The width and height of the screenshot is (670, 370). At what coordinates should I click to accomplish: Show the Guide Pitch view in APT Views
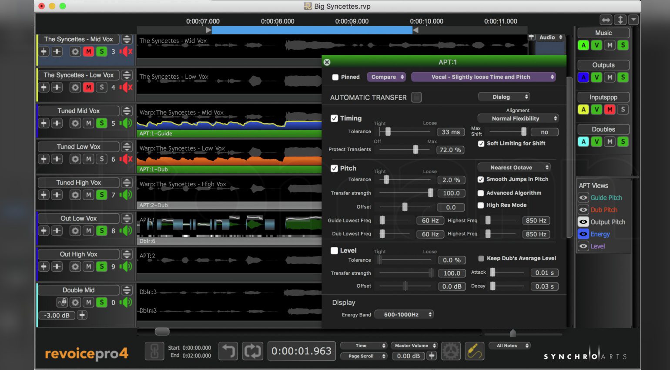tap(583, 197)
